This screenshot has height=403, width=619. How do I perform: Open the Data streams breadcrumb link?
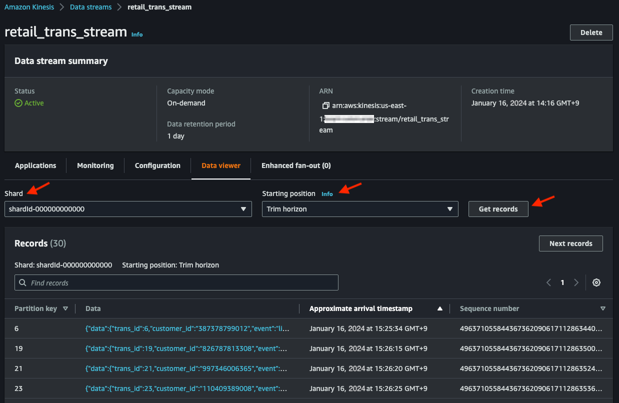91,7
